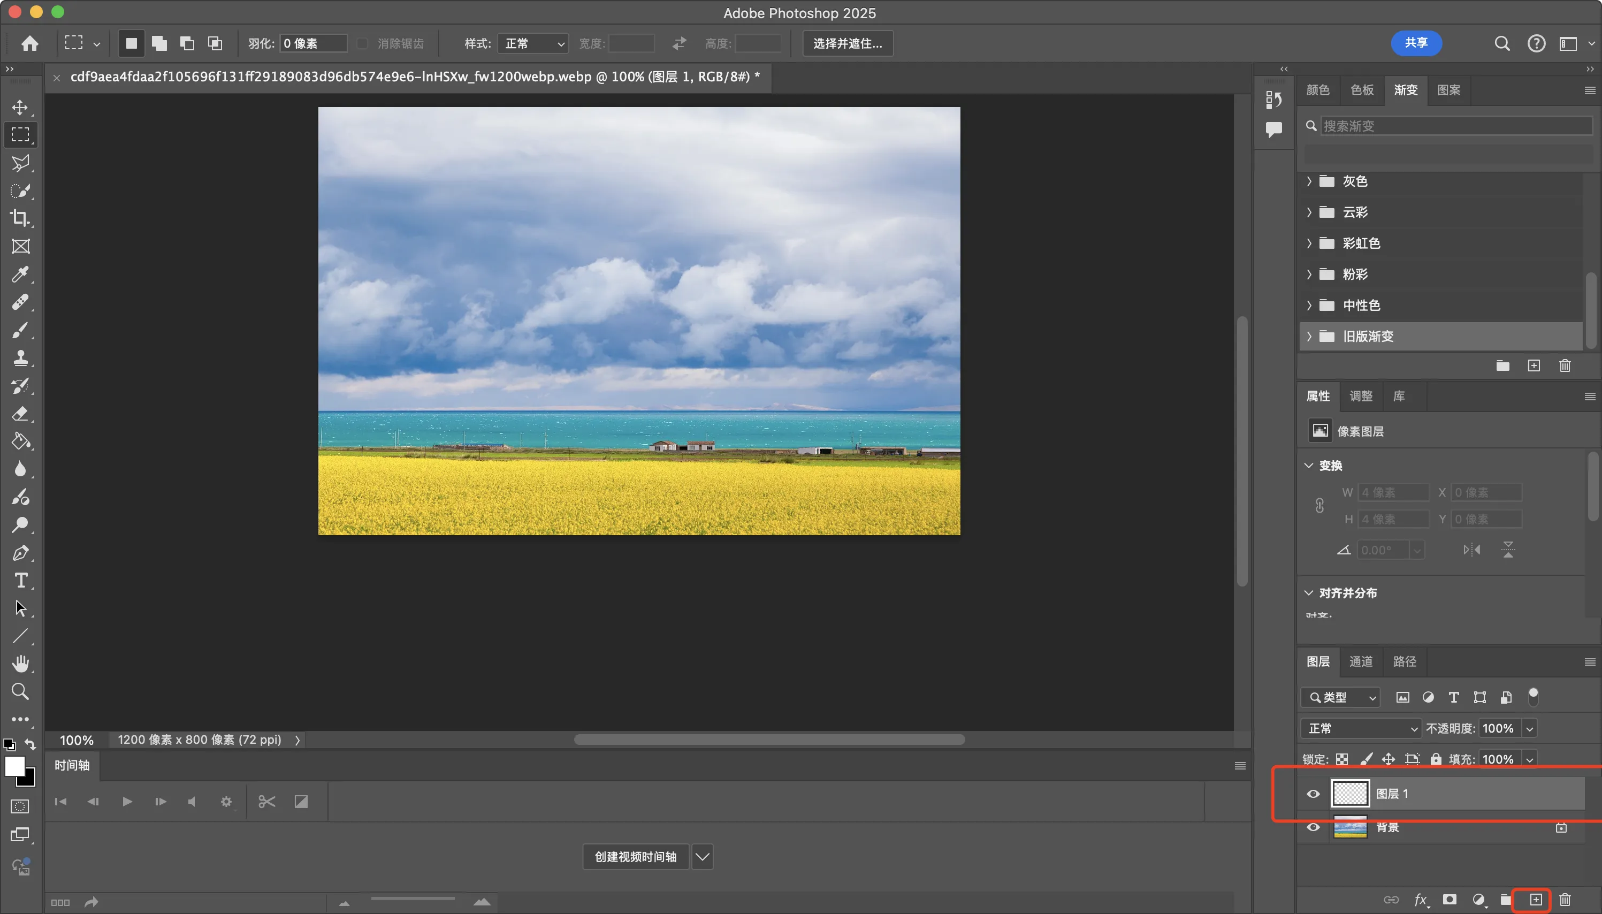
Task: Expand the 彩虹色 gradient folder
Action: point(1309,243)
